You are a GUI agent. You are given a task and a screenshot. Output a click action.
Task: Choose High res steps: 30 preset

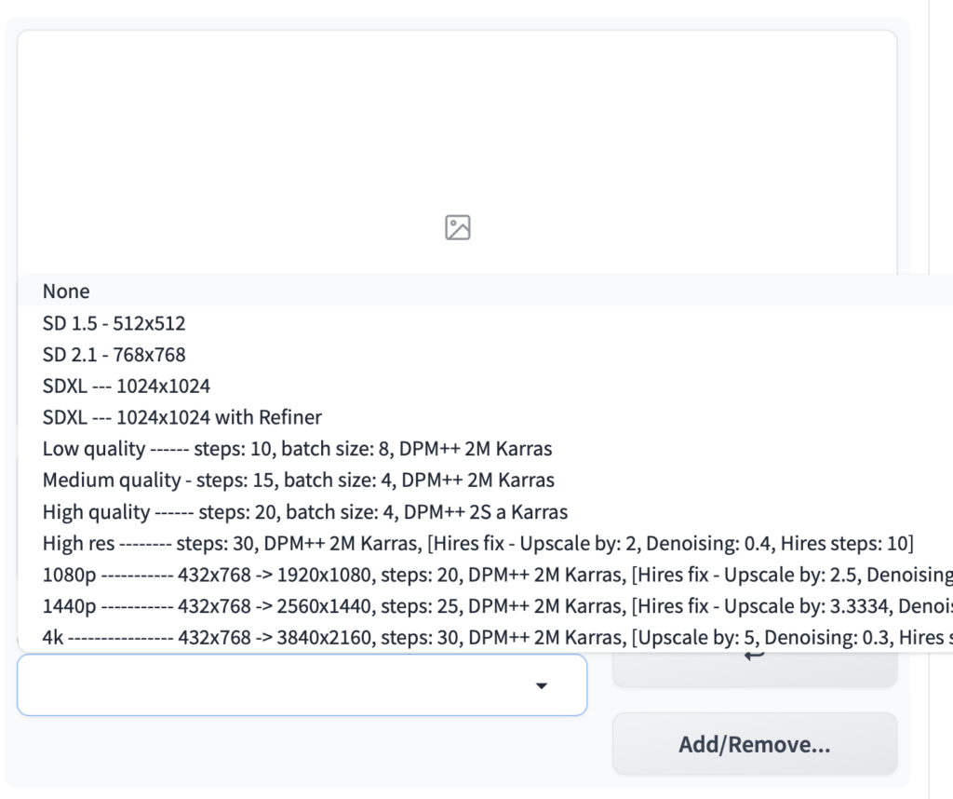pos(486,543)
